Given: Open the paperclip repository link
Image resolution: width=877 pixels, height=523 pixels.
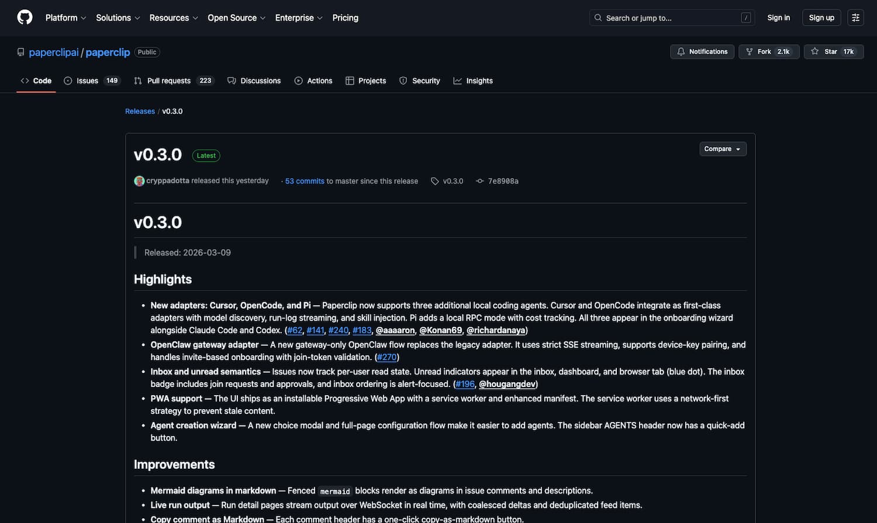Looking at the screenshot, I should click(108, 52).
